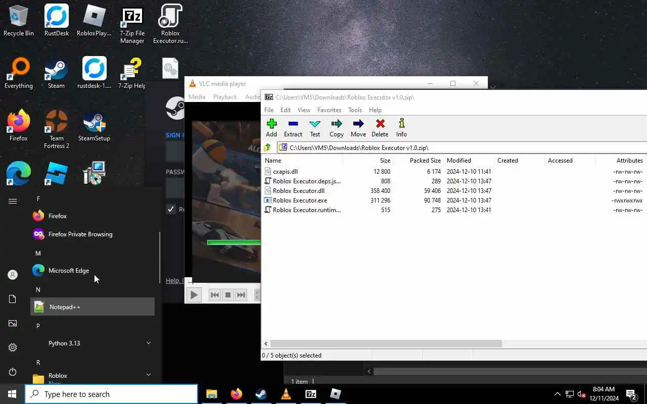647x404 pixels.
Task: Sort by Modified column header
Action: tap(469, 160)
